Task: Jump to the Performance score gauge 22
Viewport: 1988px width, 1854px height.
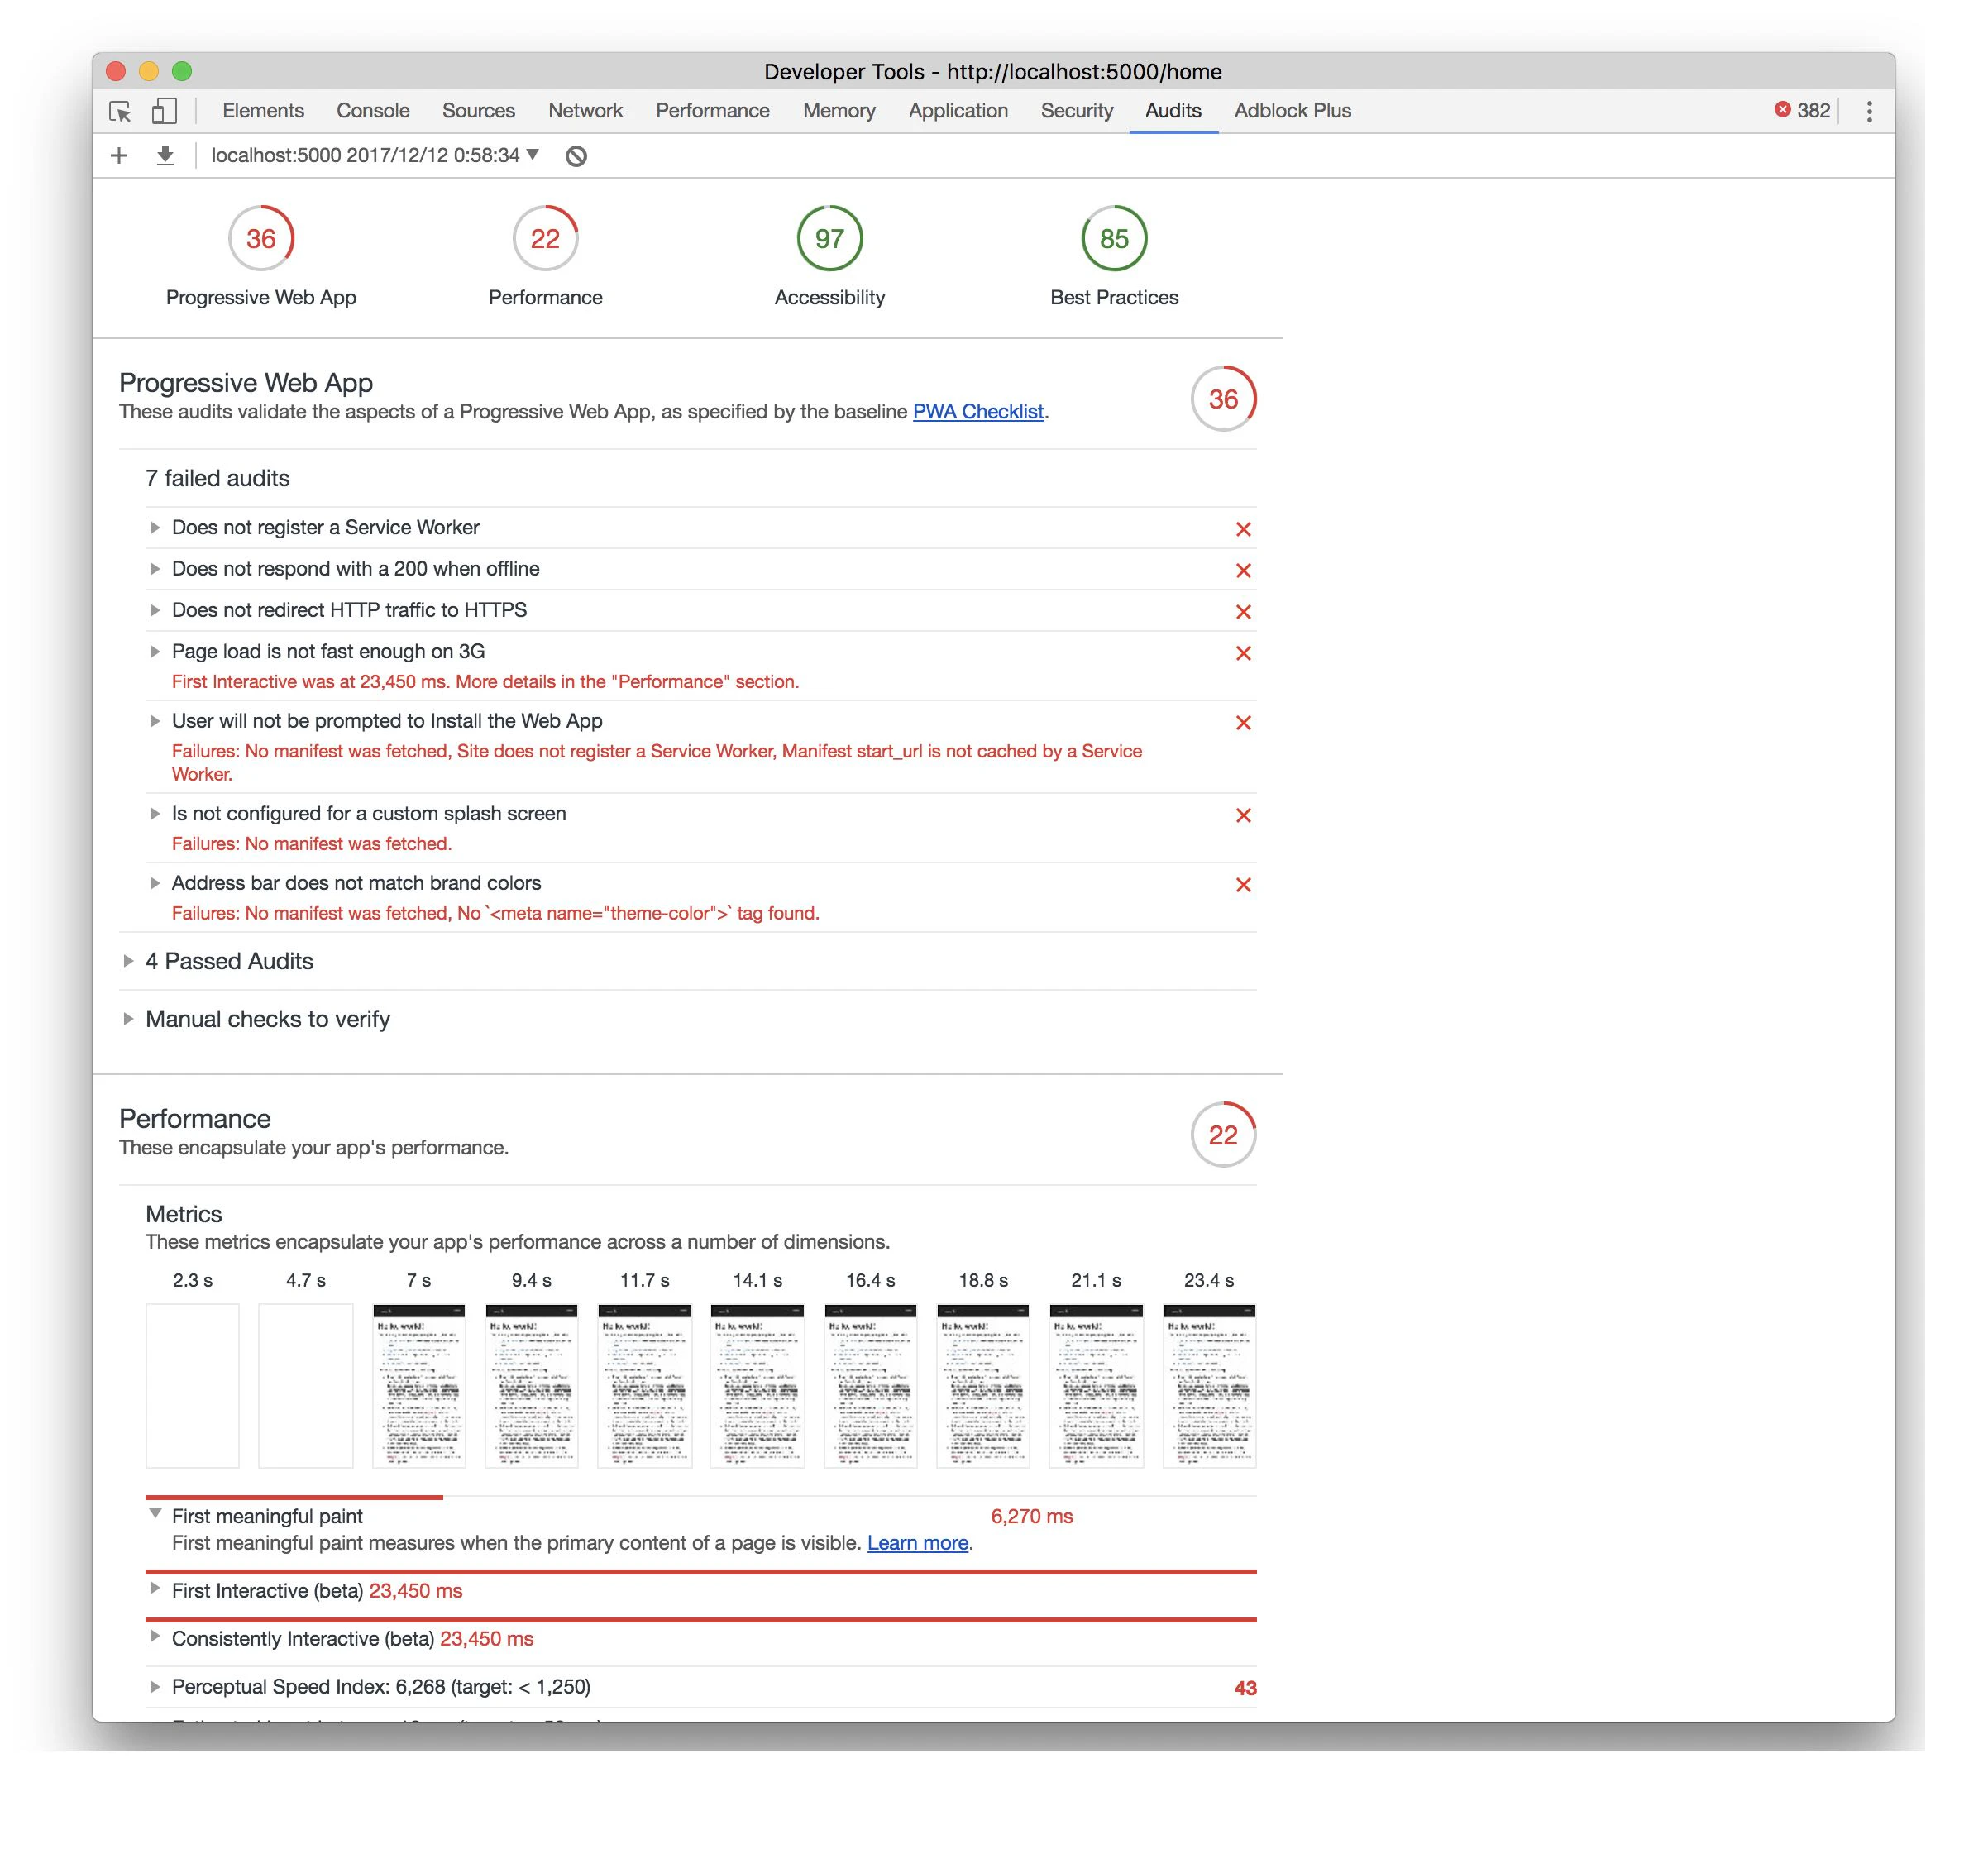Action: click(545, 238)
